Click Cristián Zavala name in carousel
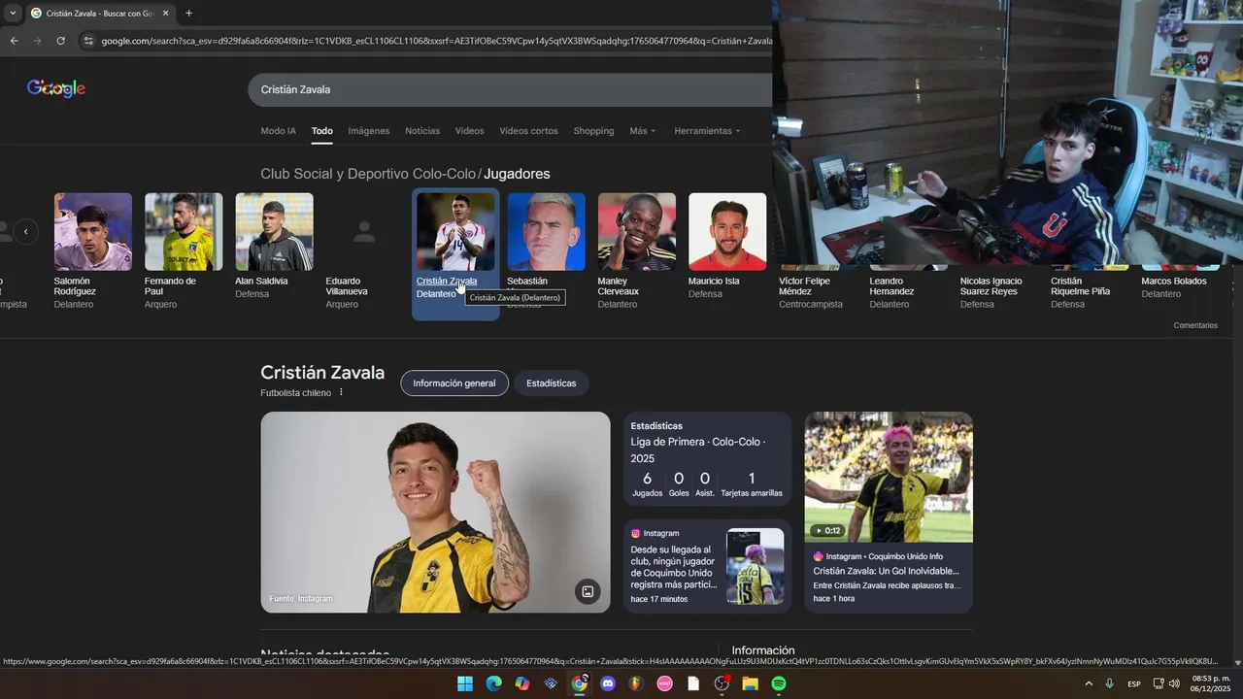1243x699 pixels. pyautogui.click(x=447, y=282)
